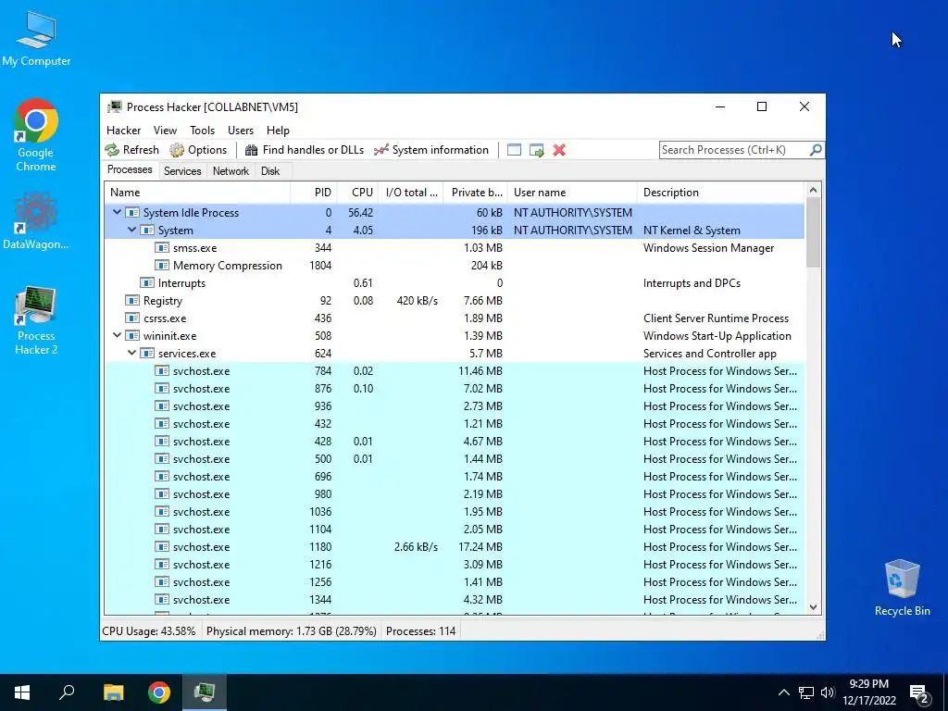Click Process Hacker taskbar button
Image resolution: width=948 pixels, height=711 pixels.
tap(205, 692)
